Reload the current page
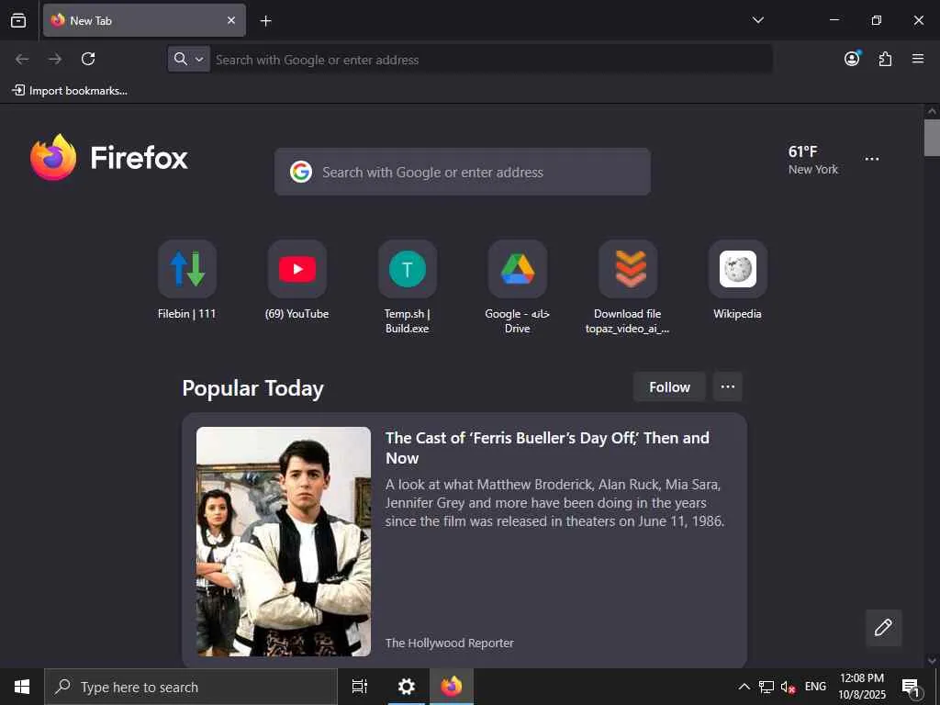The image size is (940, 705). [88, 59]
